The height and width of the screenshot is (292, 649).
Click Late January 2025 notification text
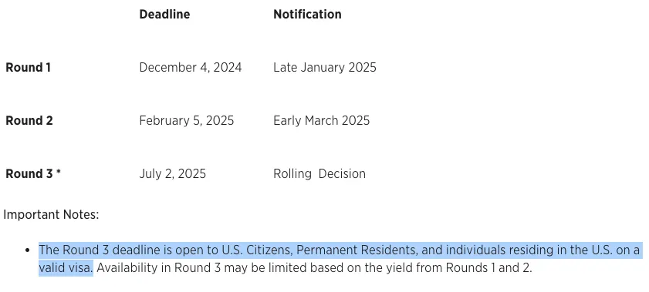pyautogui.click(x=325, y=67)
